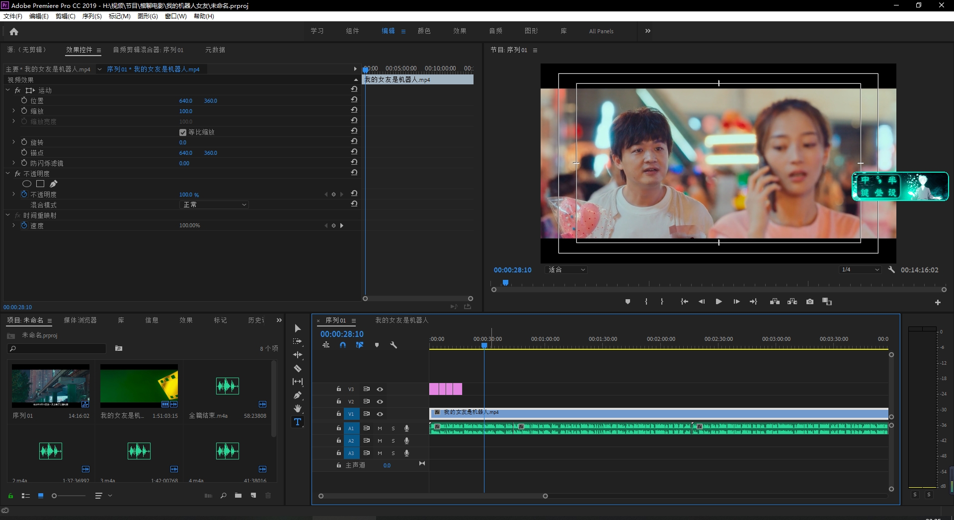
Task: Collapse the Opacity effect group
Action: coord(7,174)
